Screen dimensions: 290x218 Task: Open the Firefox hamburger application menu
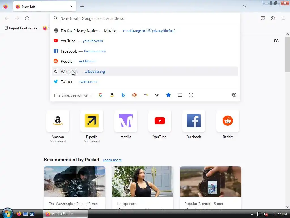coord(283,18)
